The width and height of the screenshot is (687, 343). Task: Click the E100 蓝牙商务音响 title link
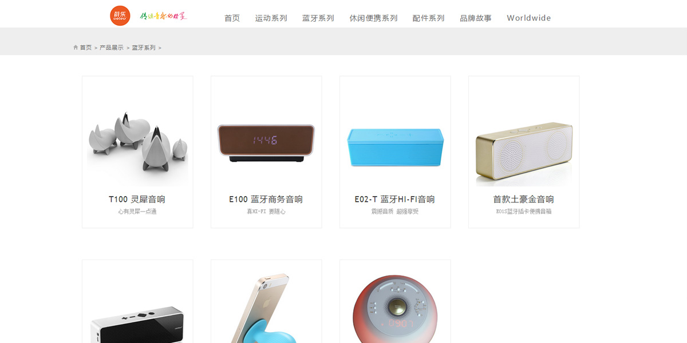[266, 200]
